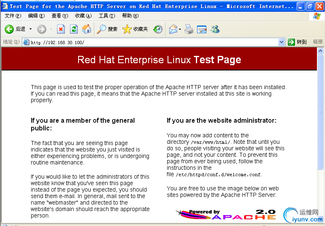Click the vertical scrollbar up arrow
This screenshot has width=325, height=226.
[x=320, y=51]
